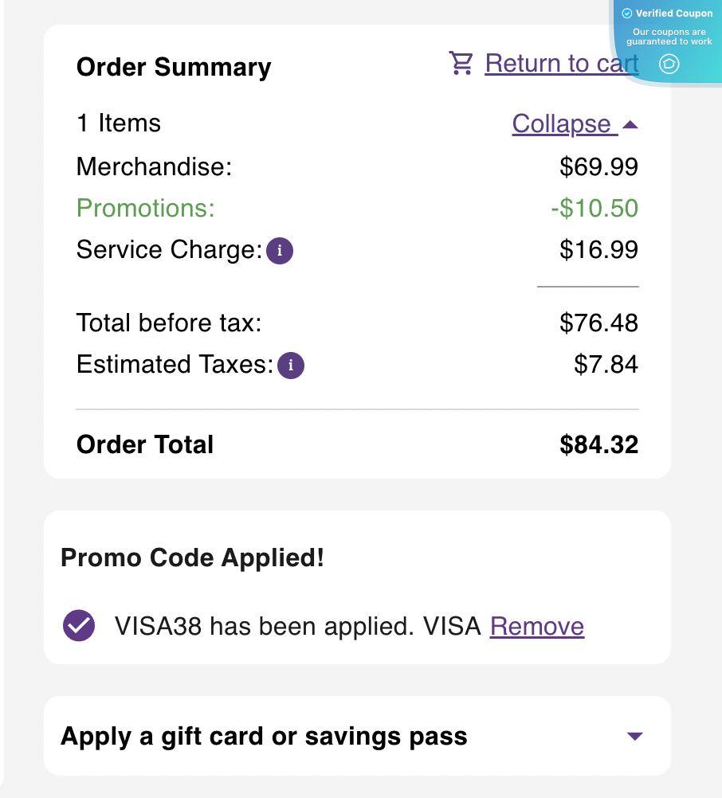Viewport: 722px width, 798px height.
Task: Select the Promotions label
Action: click(x=145, y=208)
